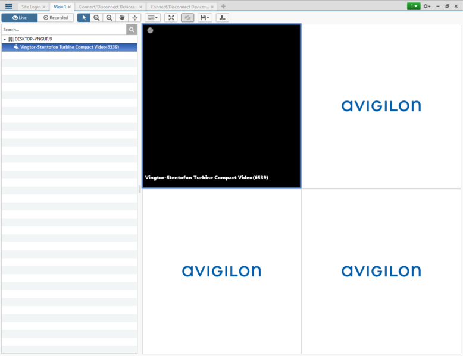Click the recording indicator dot in video panel
463x356 pixels.
coord(151,30)
